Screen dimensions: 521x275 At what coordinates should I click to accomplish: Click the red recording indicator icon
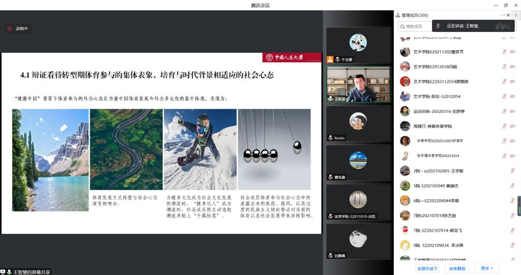pyautogui.click(x=9, y=29)
